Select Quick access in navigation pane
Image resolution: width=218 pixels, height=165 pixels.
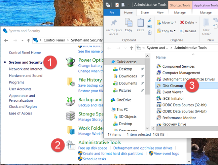[124, 62]
